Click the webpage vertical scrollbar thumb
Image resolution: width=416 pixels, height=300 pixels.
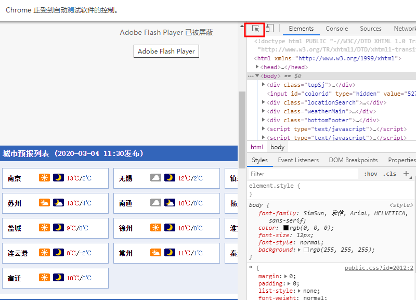coord(242,130)
